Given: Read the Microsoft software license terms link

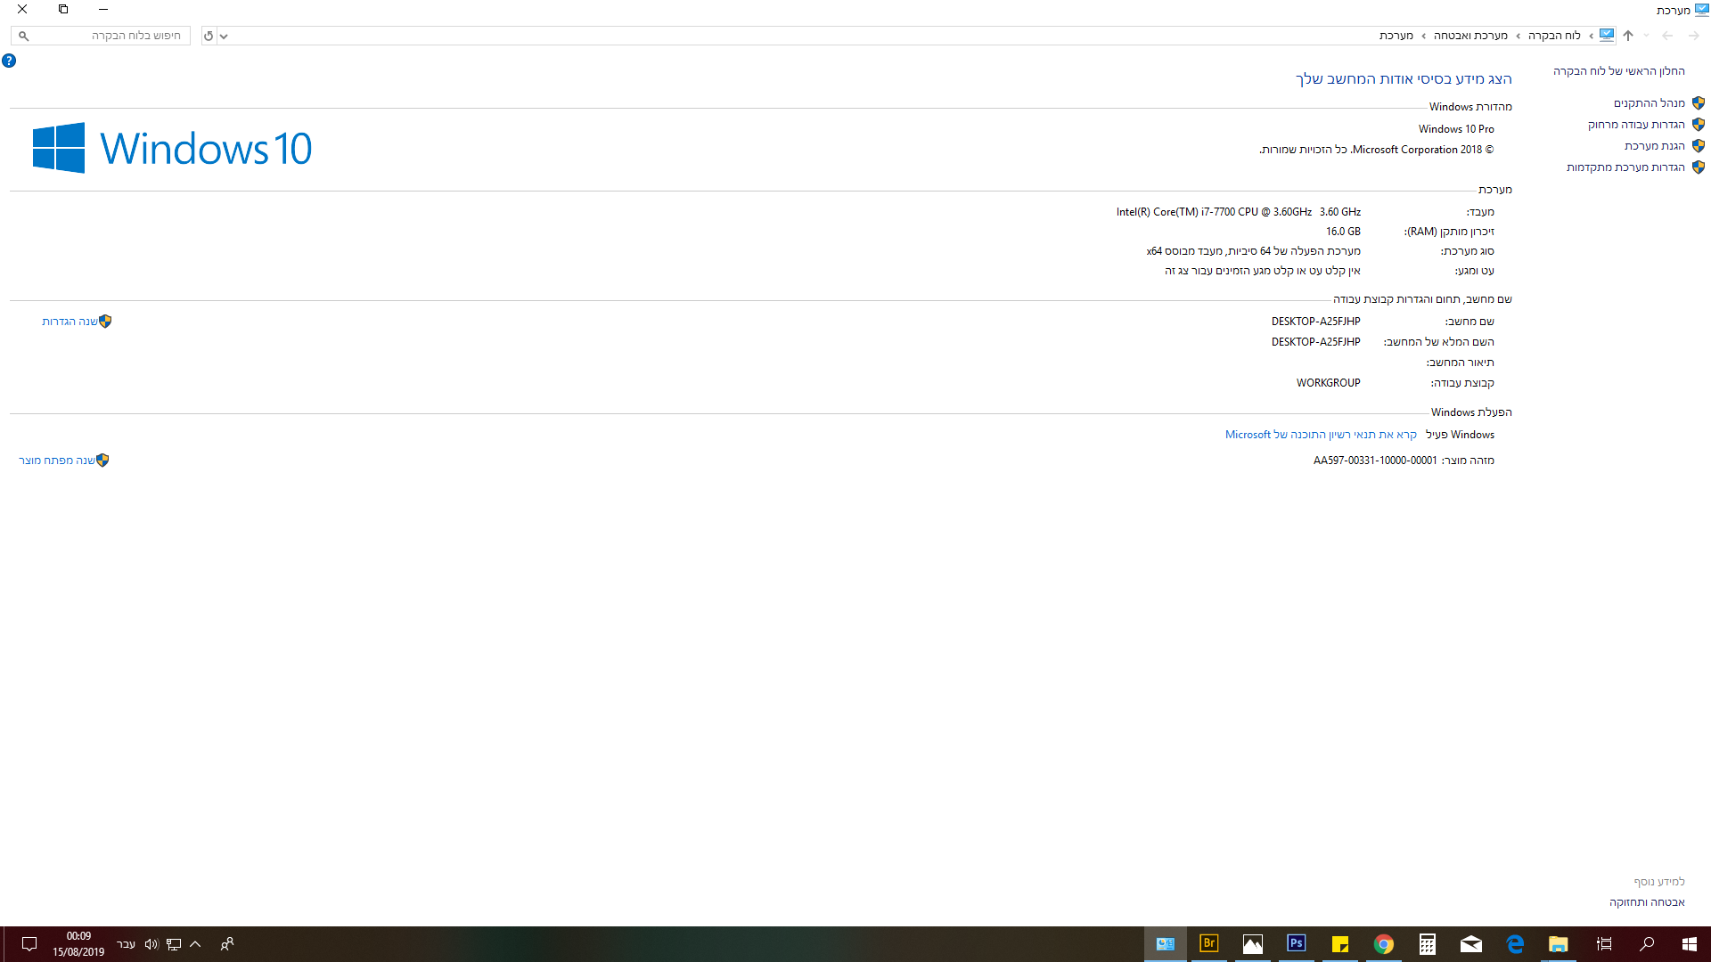Looking at the screenshot, I should click(x=1320, y=435).
